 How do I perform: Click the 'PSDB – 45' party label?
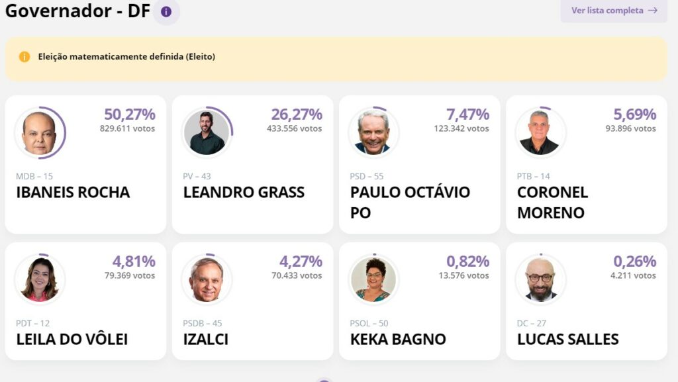[x=203, y=324]
